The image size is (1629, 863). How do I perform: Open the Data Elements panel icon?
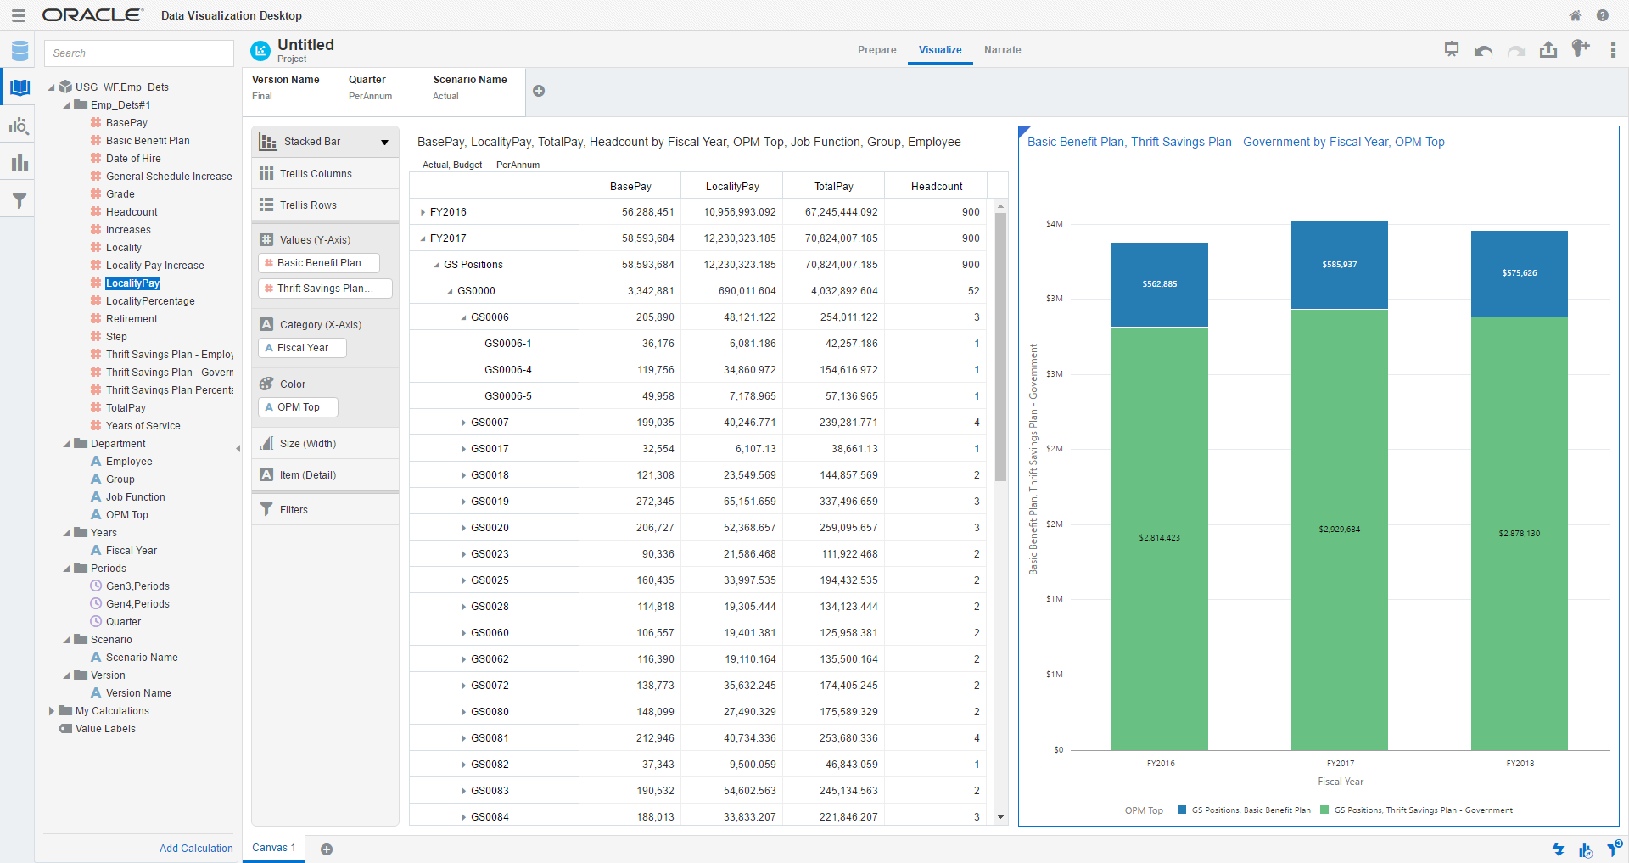[x=19, y=88]
